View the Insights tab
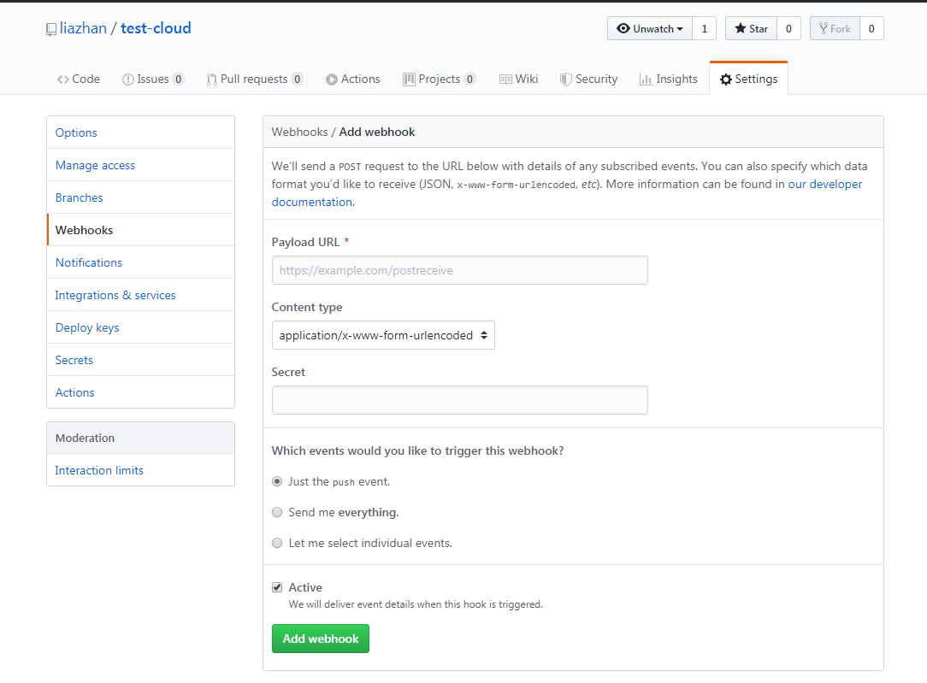The image size is (927, 683). pyautogui.click(x=669, y=79)
